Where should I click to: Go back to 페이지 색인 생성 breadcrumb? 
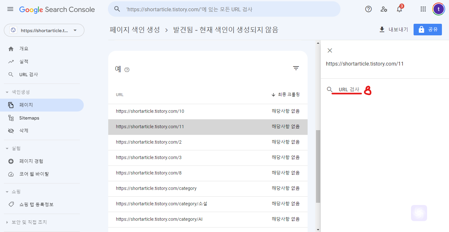135,30
